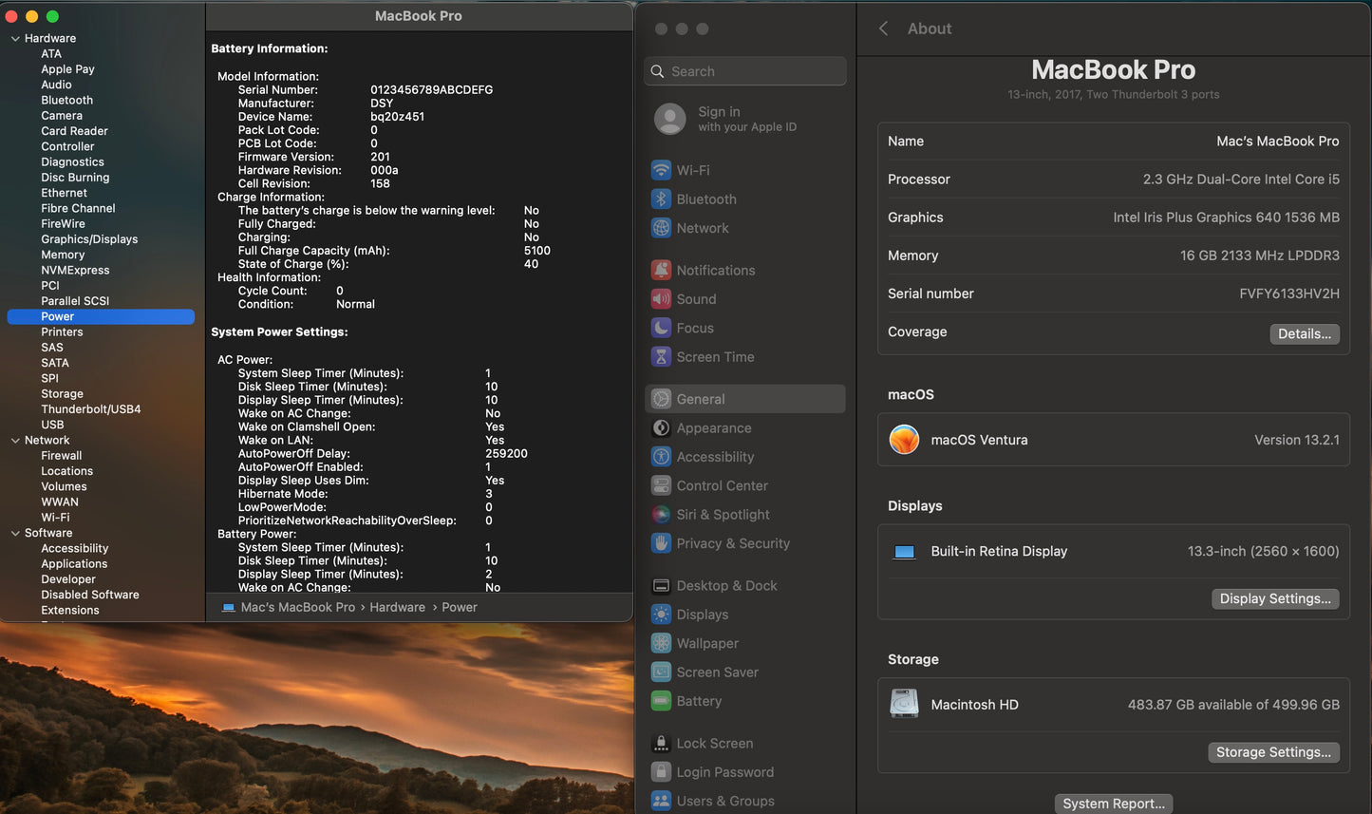Click the Search field in Settings

pos(745,71)
